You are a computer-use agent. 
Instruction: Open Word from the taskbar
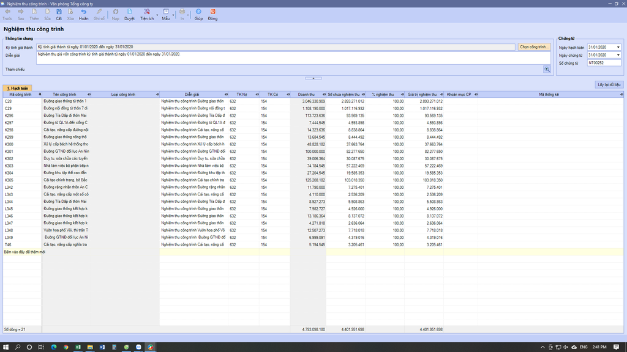[102, 347]
